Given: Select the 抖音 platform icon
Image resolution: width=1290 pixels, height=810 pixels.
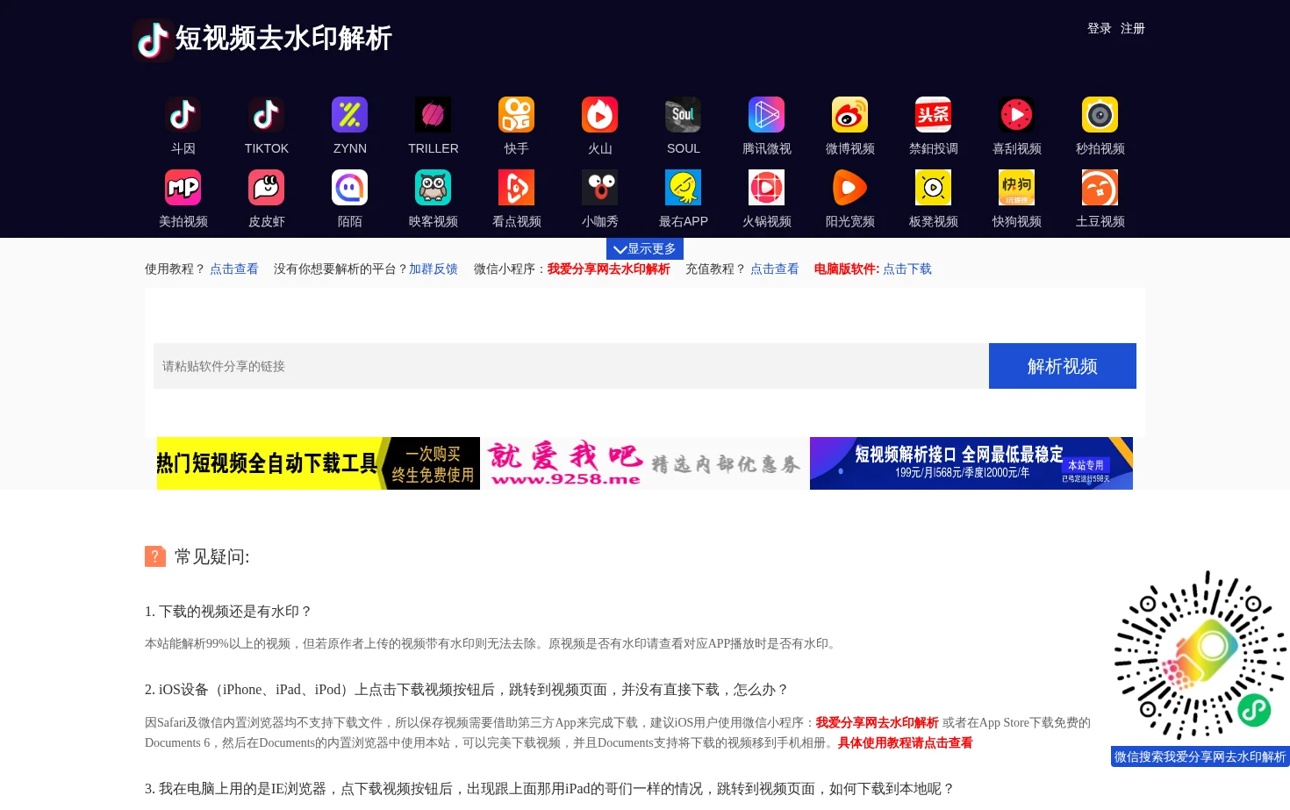Looking at the screenshot, I should [183, 115].
